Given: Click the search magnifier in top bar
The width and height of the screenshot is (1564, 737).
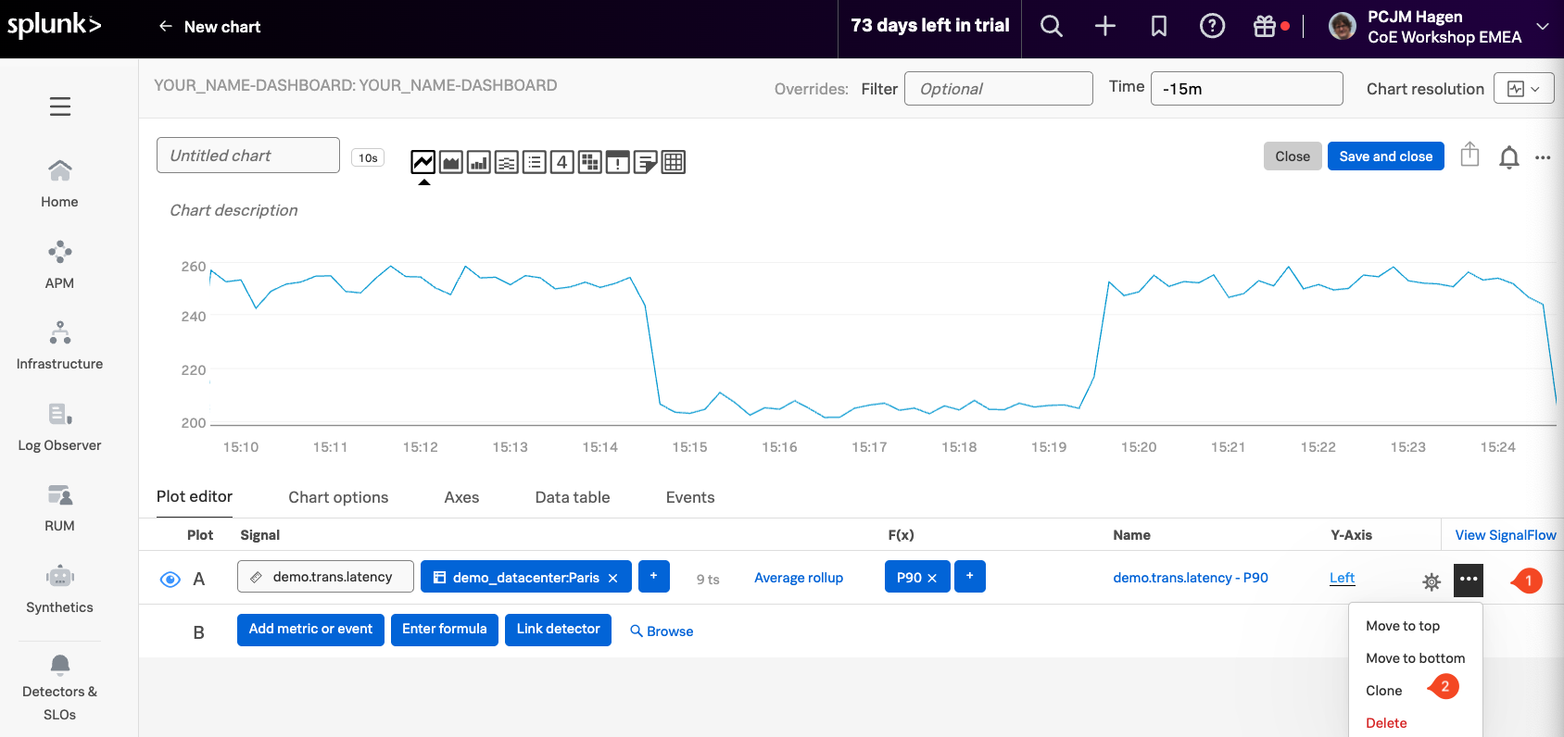Looking at the screenshot, I should click(x=1051, y=27).
